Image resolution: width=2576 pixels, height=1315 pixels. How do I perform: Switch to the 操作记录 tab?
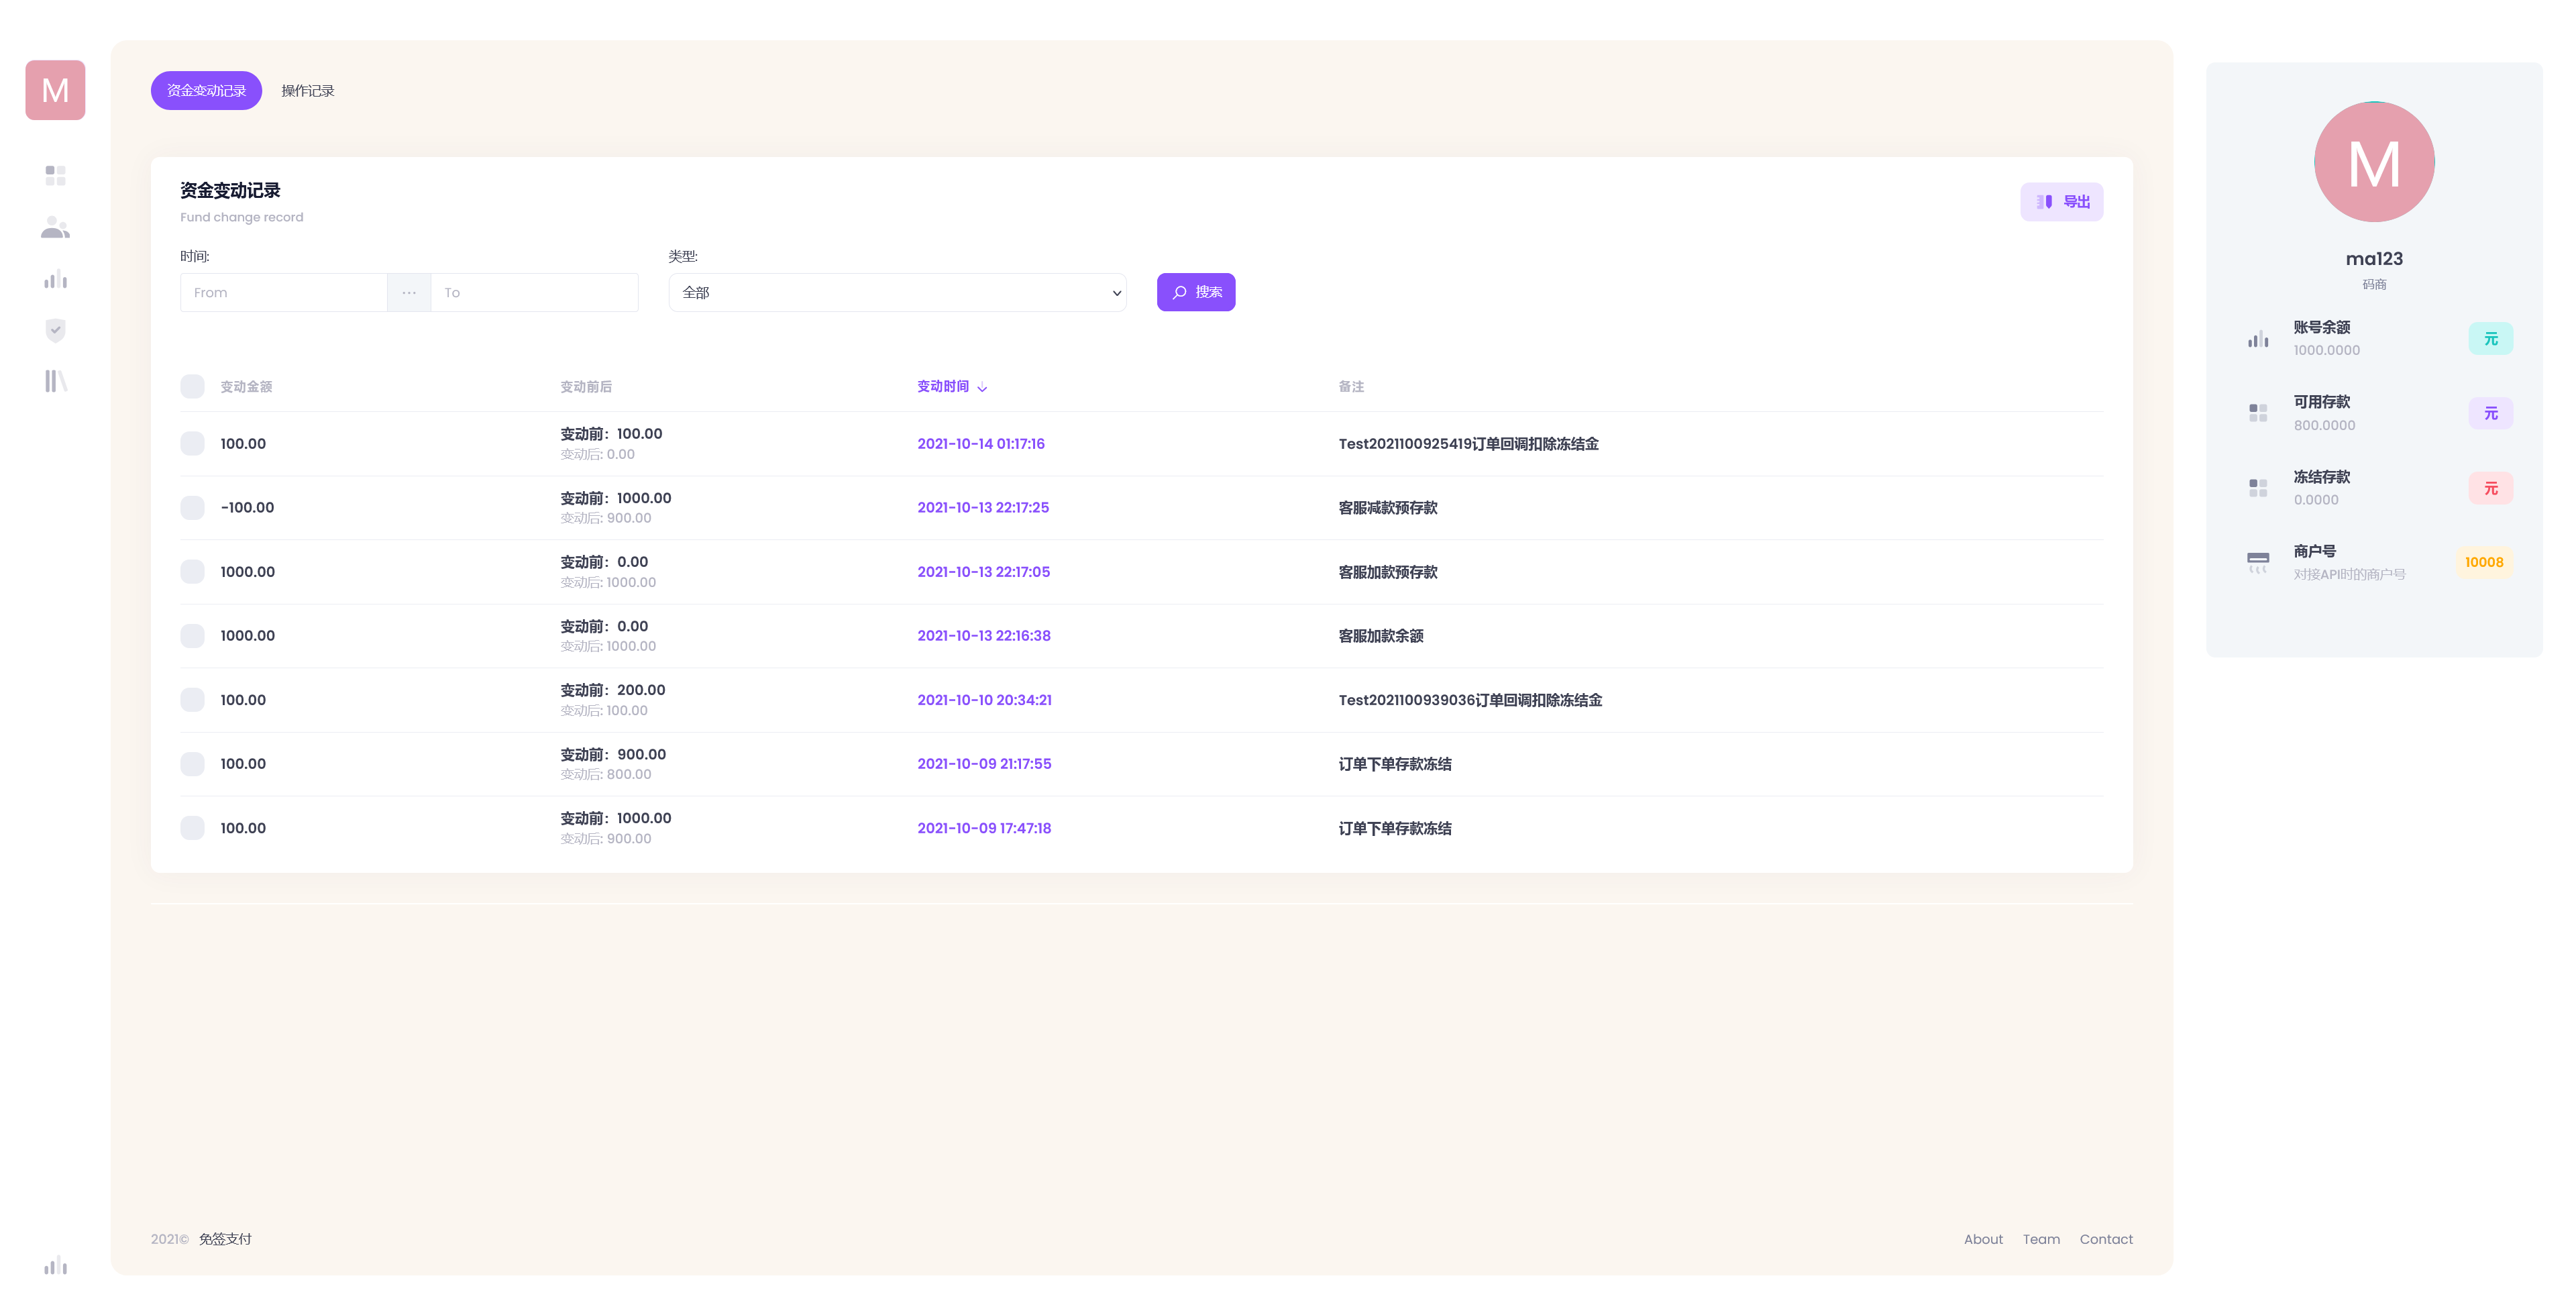point(307,91)
